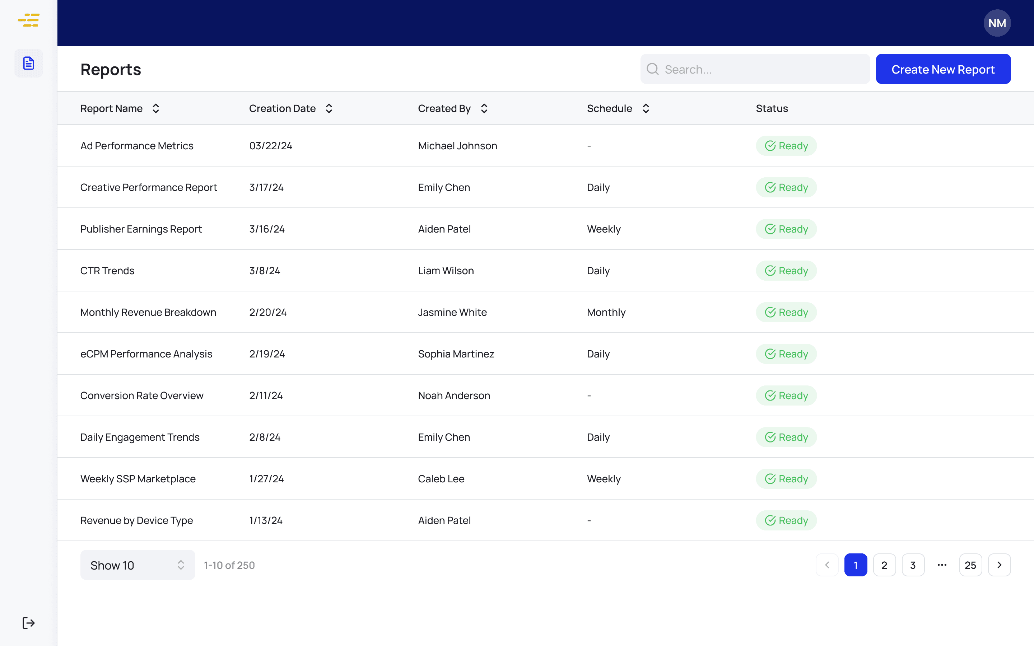Click Ready status of Daily Engagement Trends
Viewport: 1034px width, 646px height.
[x=786, y=437]
